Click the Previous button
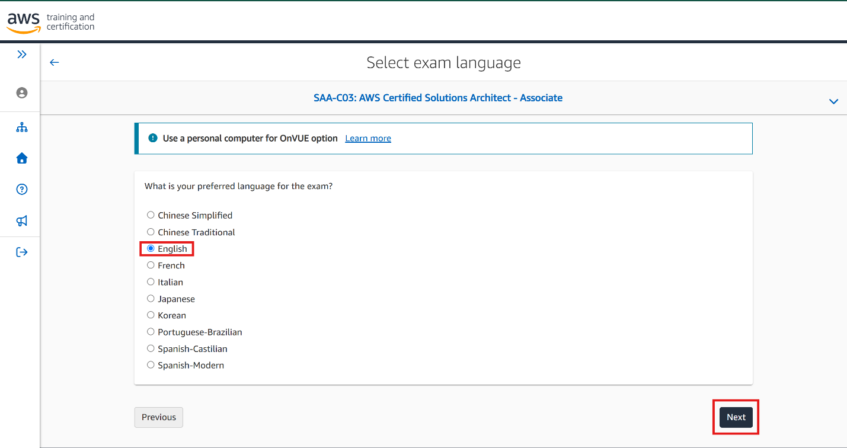The width and height of the screenshot is (847, 448). 159,417
